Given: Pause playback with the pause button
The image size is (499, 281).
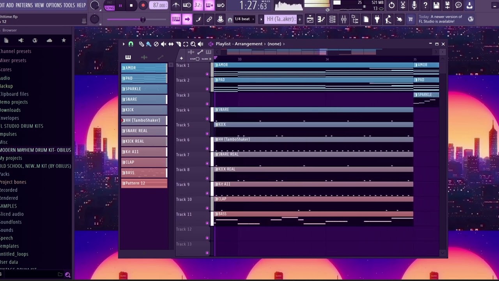Looking at the screenshot, I should click(x=120, y=5).
